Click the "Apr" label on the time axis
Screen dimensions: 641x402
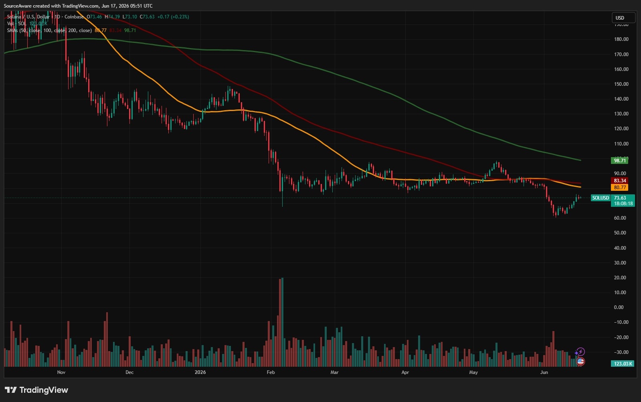click(405, 372)
